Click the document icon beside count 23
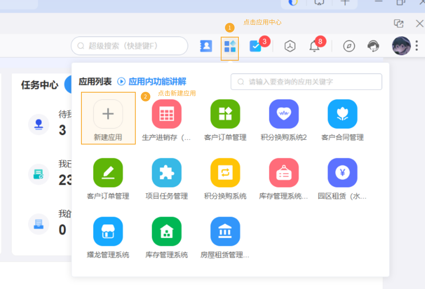425x289 pixels. [39, 174]
